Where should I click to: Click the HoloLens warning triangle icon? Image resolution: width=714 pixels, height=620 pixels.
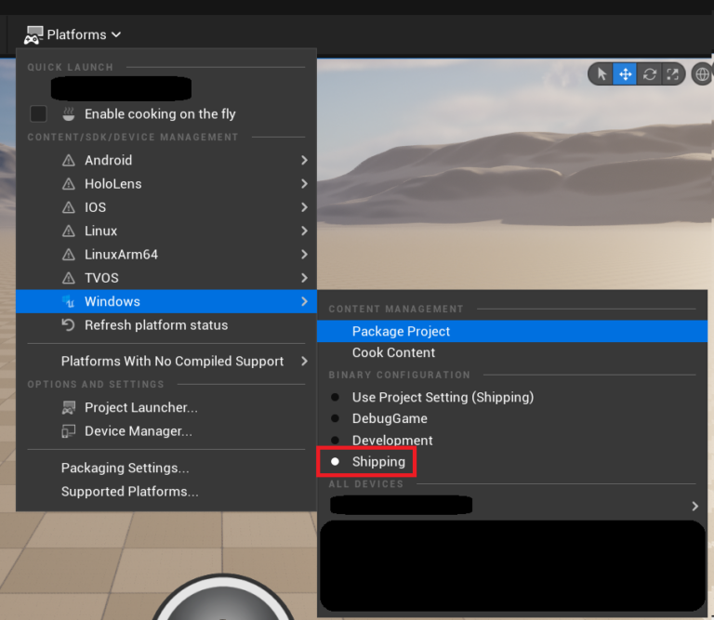pos(68,184)
